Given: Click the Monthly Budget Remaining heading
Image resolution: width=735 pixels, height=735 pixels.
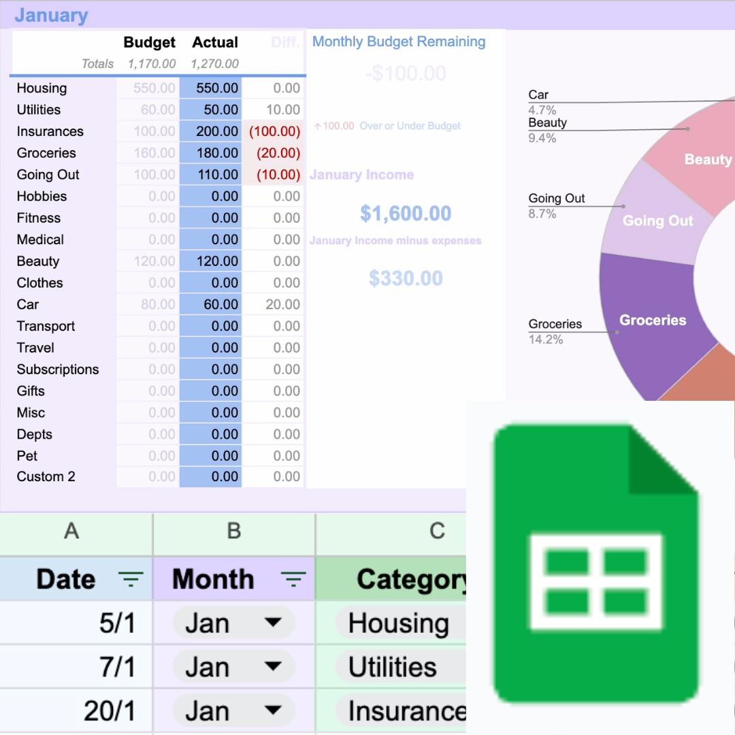Looking at the screenshot, I should [399, 42].
